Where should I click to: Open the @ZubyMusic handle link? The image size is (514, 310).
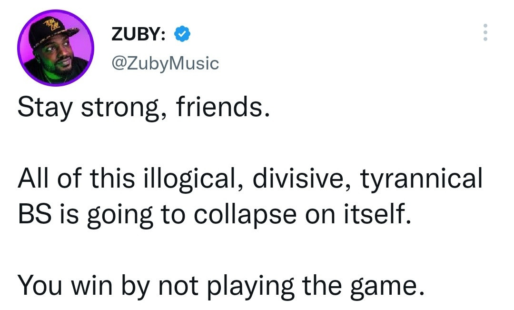coord(165,63)
